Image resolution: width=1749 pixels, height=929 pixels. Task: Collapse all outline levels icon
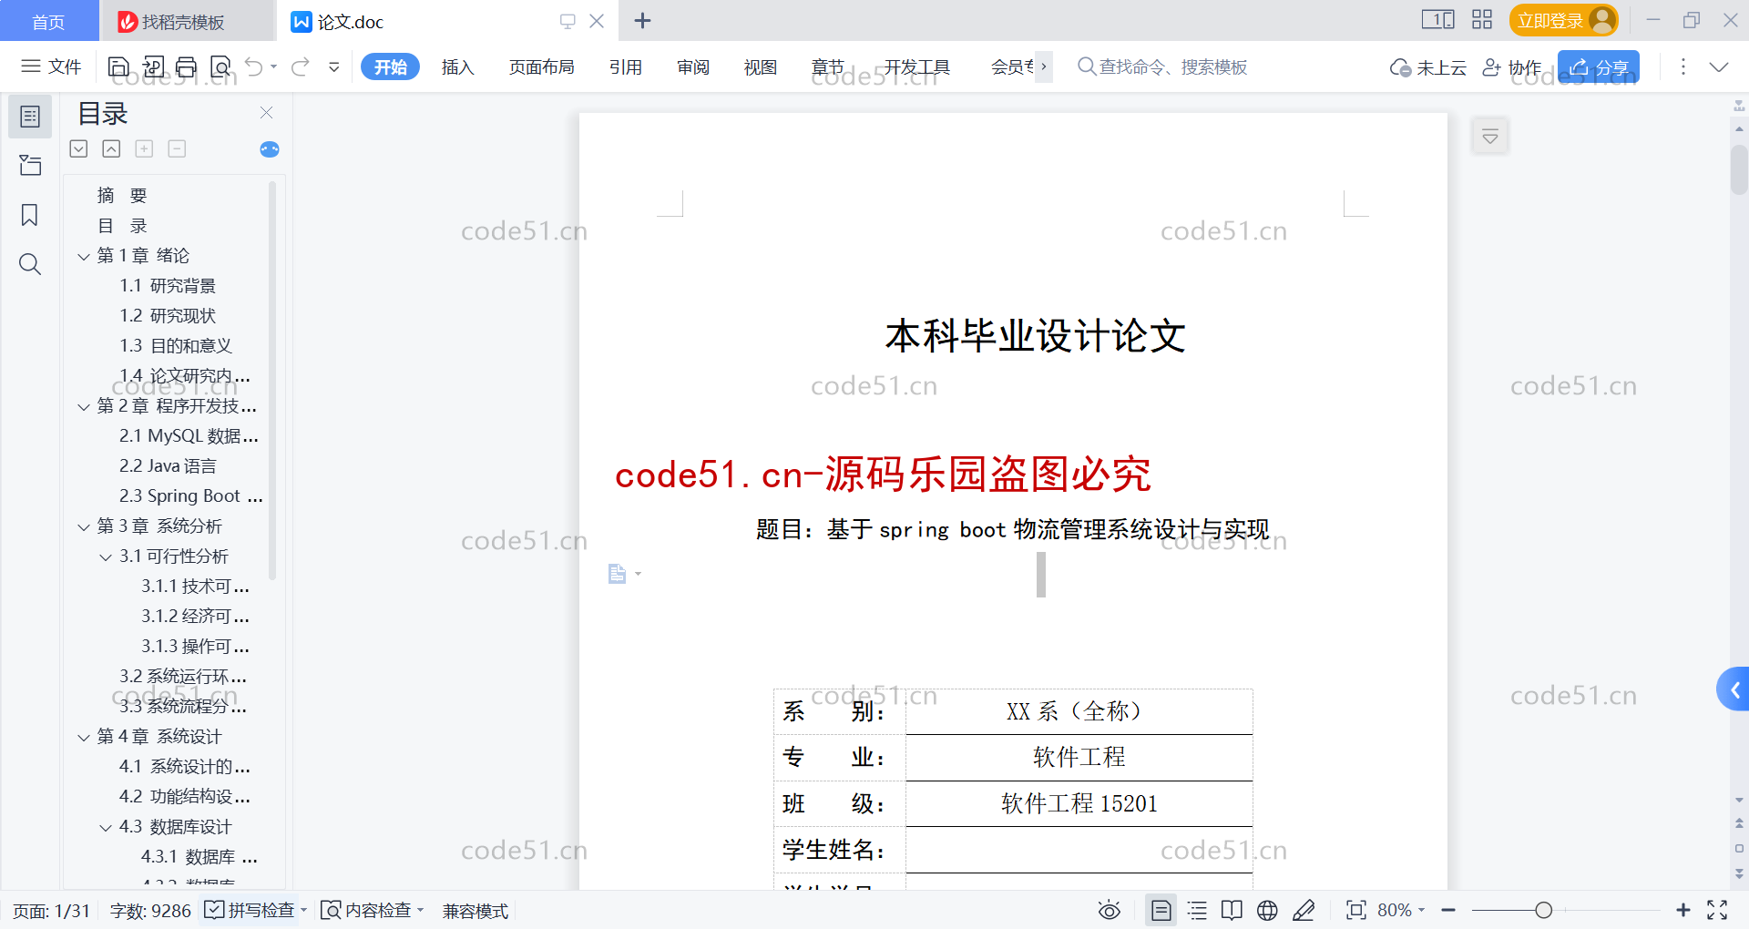click(111, 148)
